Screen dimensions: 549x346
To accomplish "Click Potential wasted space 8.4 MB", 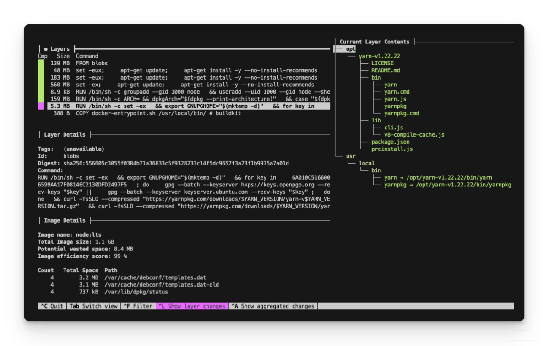I will (86, 249).
